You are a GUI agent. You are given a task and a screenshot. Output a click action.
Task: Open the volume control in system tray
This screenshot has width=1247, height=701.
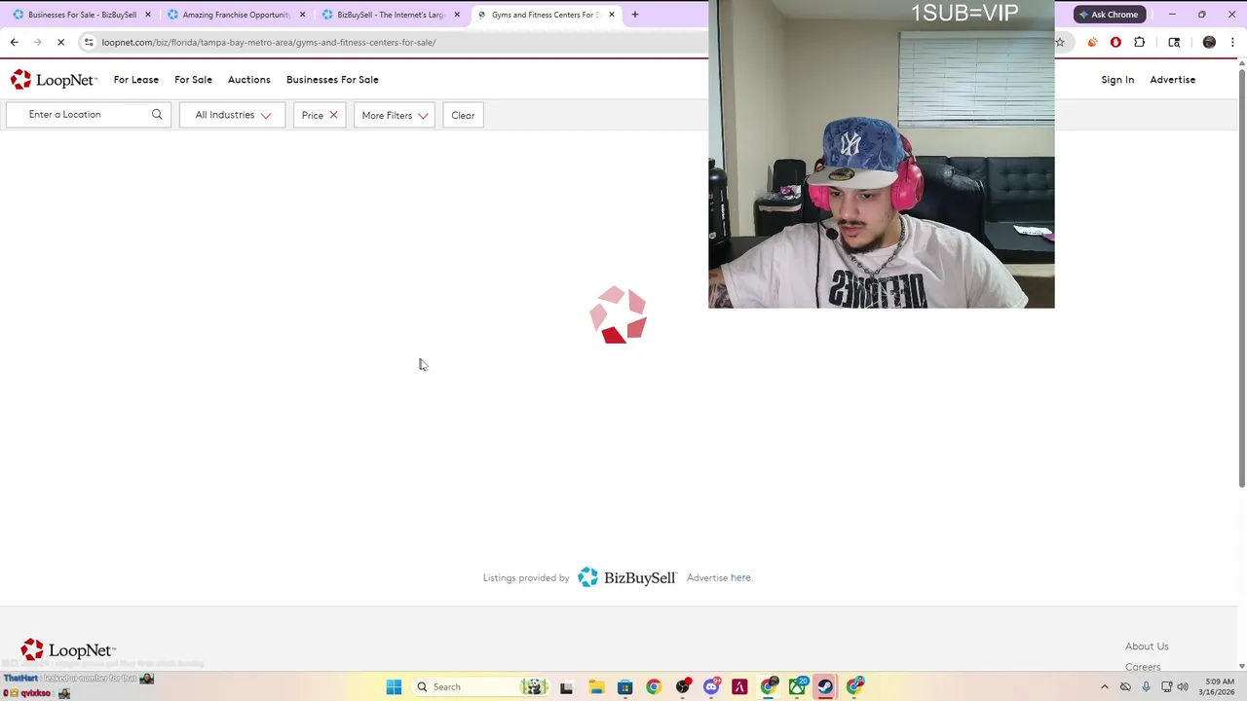[x=1184, y=686]
